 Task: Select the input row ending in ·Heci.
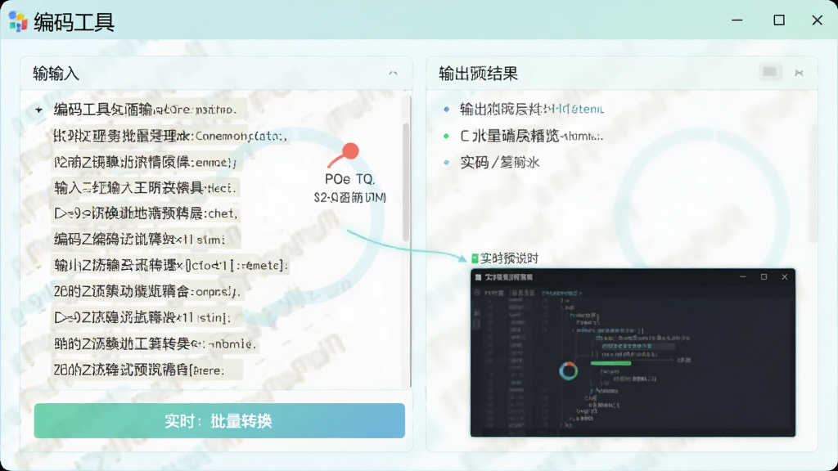(145, 188)
